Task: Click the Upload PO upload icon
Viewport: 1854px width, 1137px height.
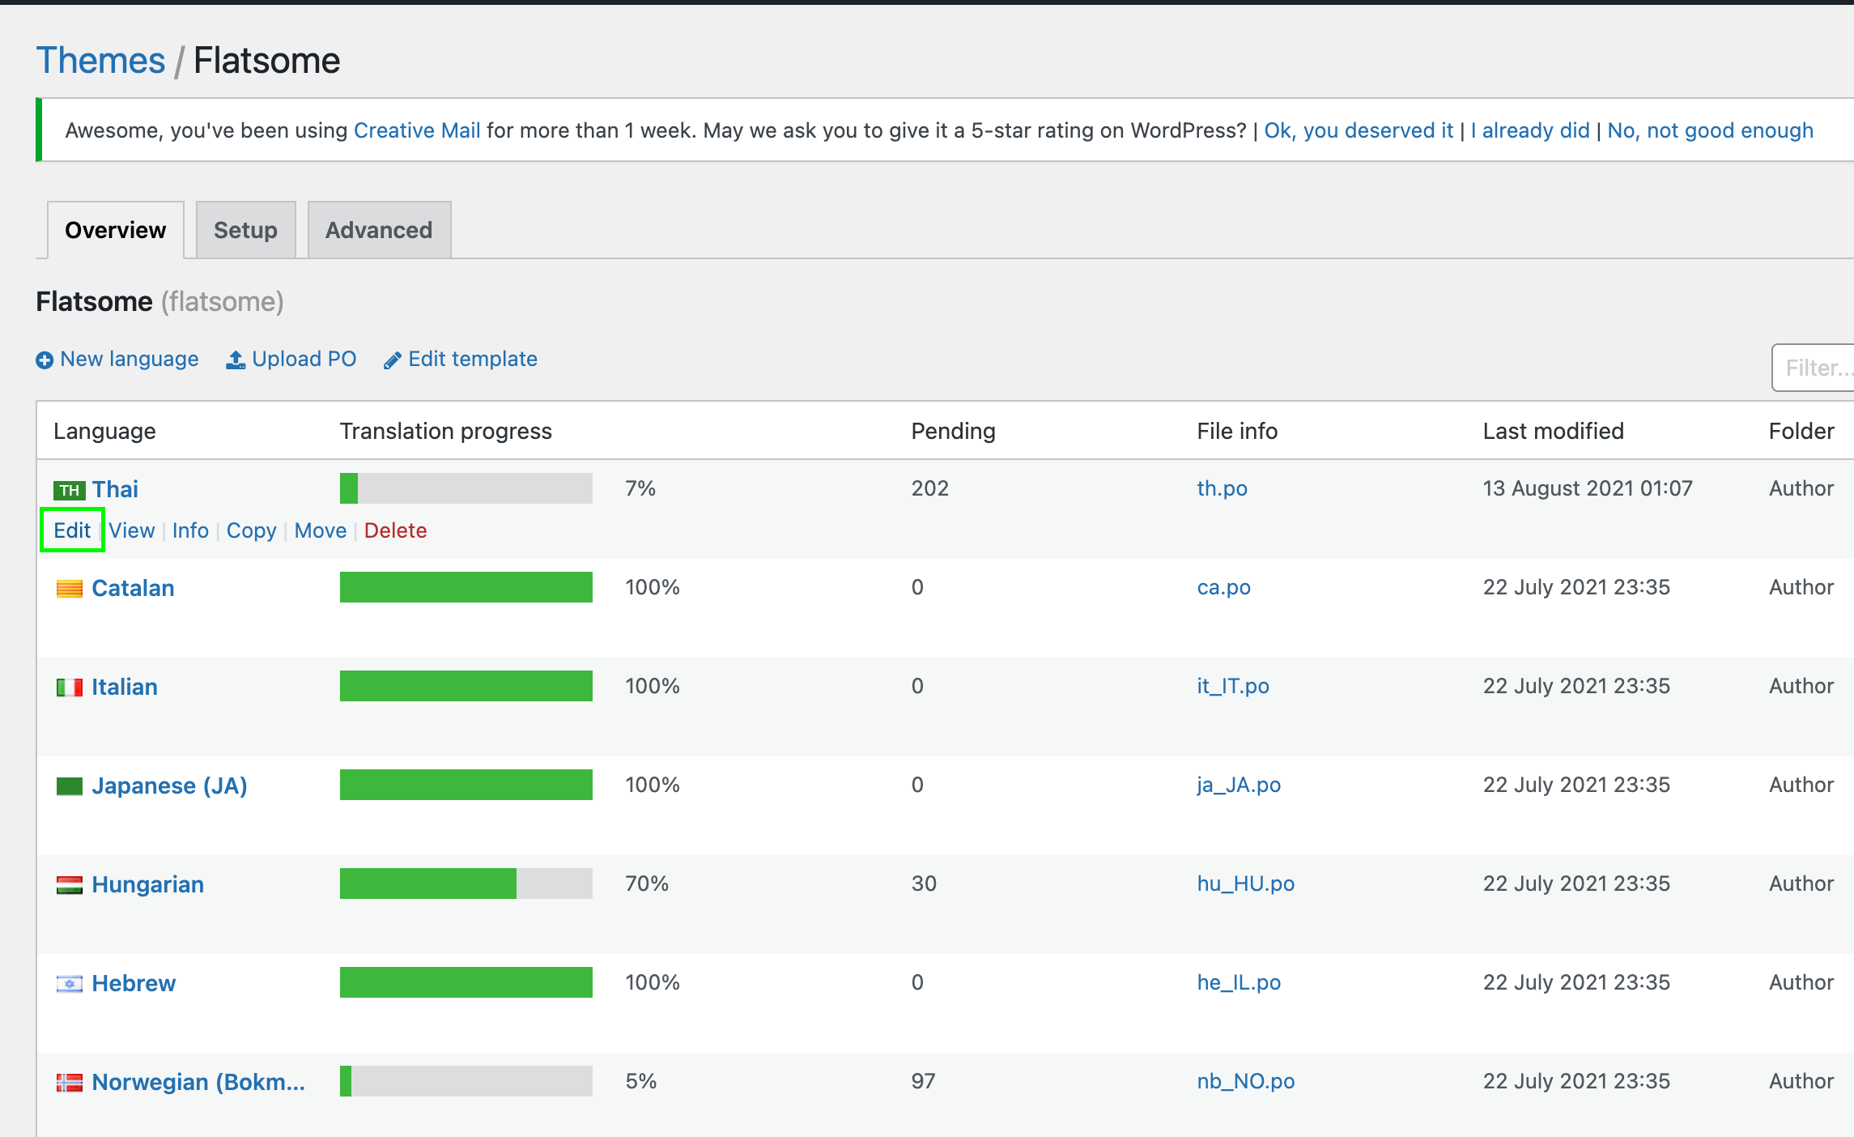Action: (236, 360)
